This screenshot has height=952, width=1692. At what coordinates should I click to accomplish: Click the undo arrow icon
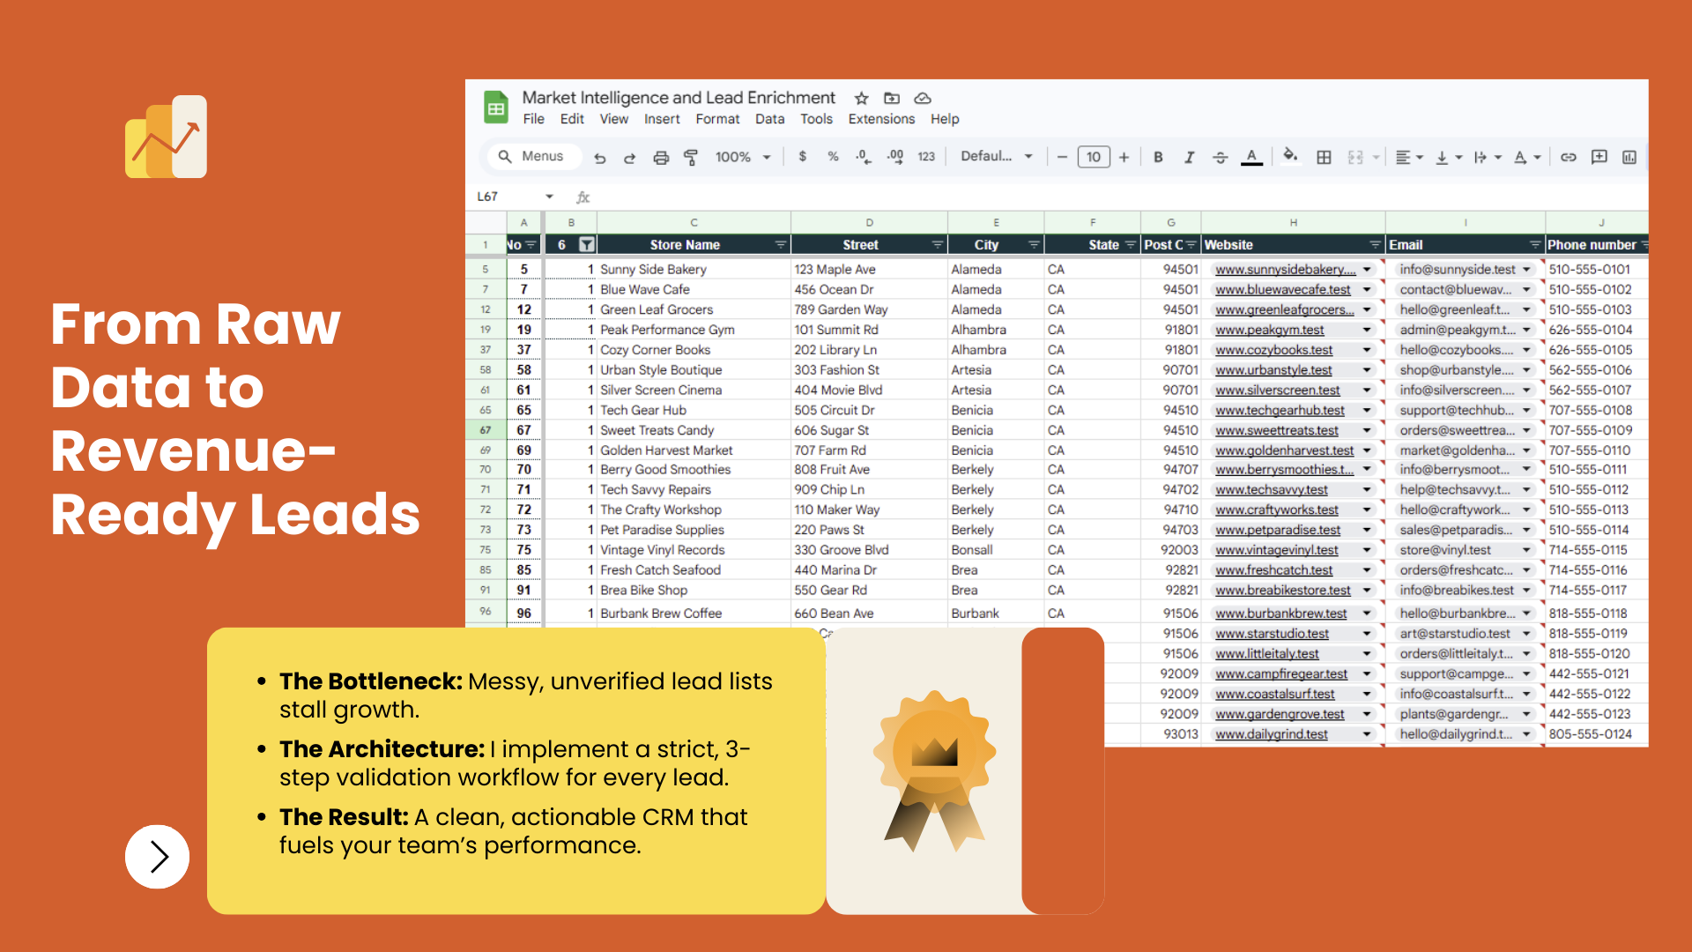pyautogui.click(x=600, y=157)
